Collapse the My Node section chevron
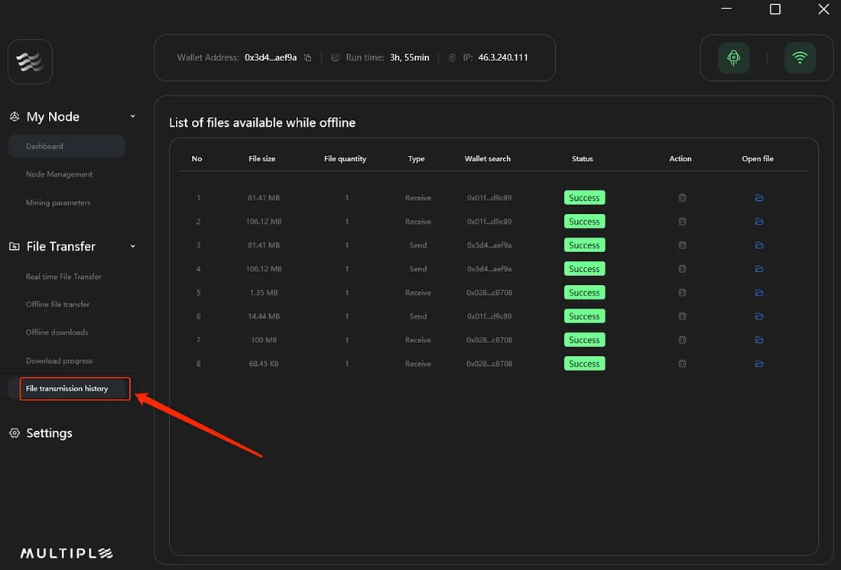Image resolution: width=841 pixels, height=570 pixels. pyautogui.click(x=132, y=116)
